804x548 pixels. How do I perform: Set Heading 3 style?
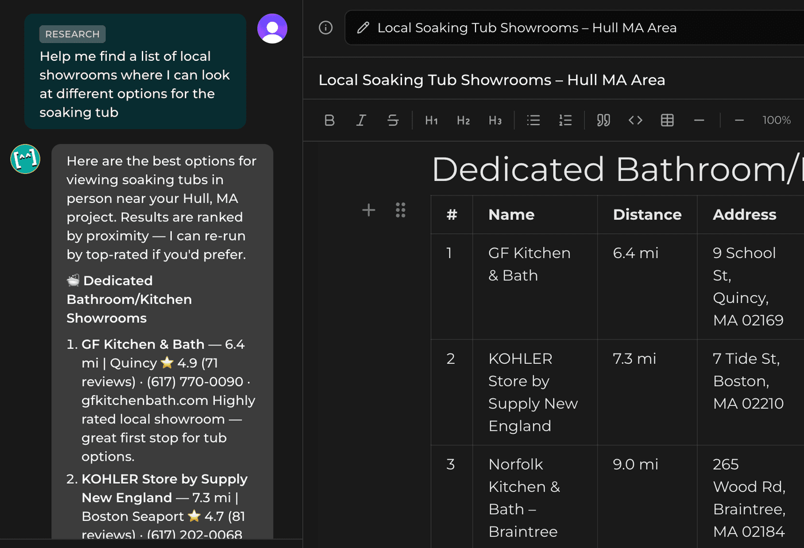pyautogui.click(x=495, y=121)
